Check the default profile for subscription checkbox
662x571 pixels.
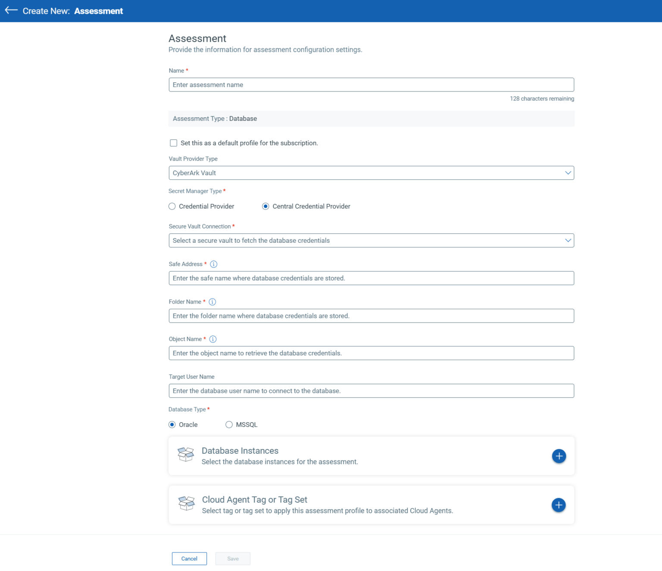173,143
